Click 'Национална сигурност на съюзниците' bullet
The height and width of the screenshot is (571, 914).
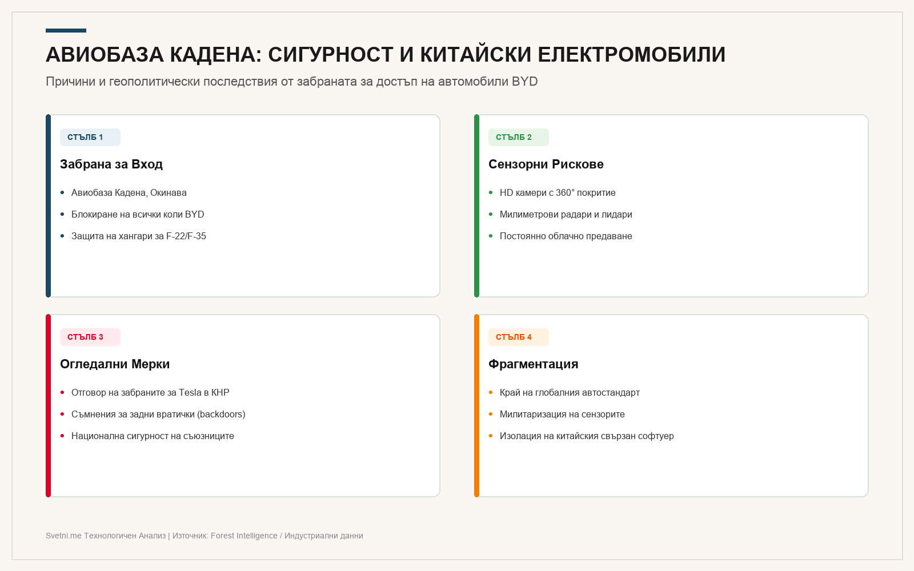pos(153,436)
